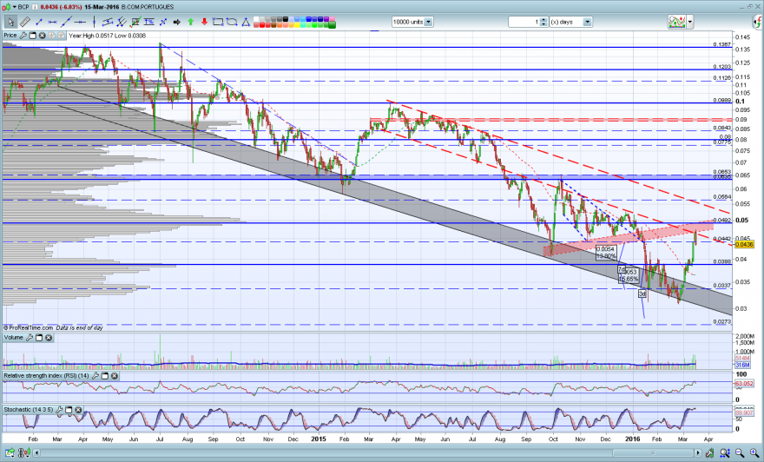This screenshot has width=764, height=462.
Task: Close the Volume panel
Action: point(49,337)
